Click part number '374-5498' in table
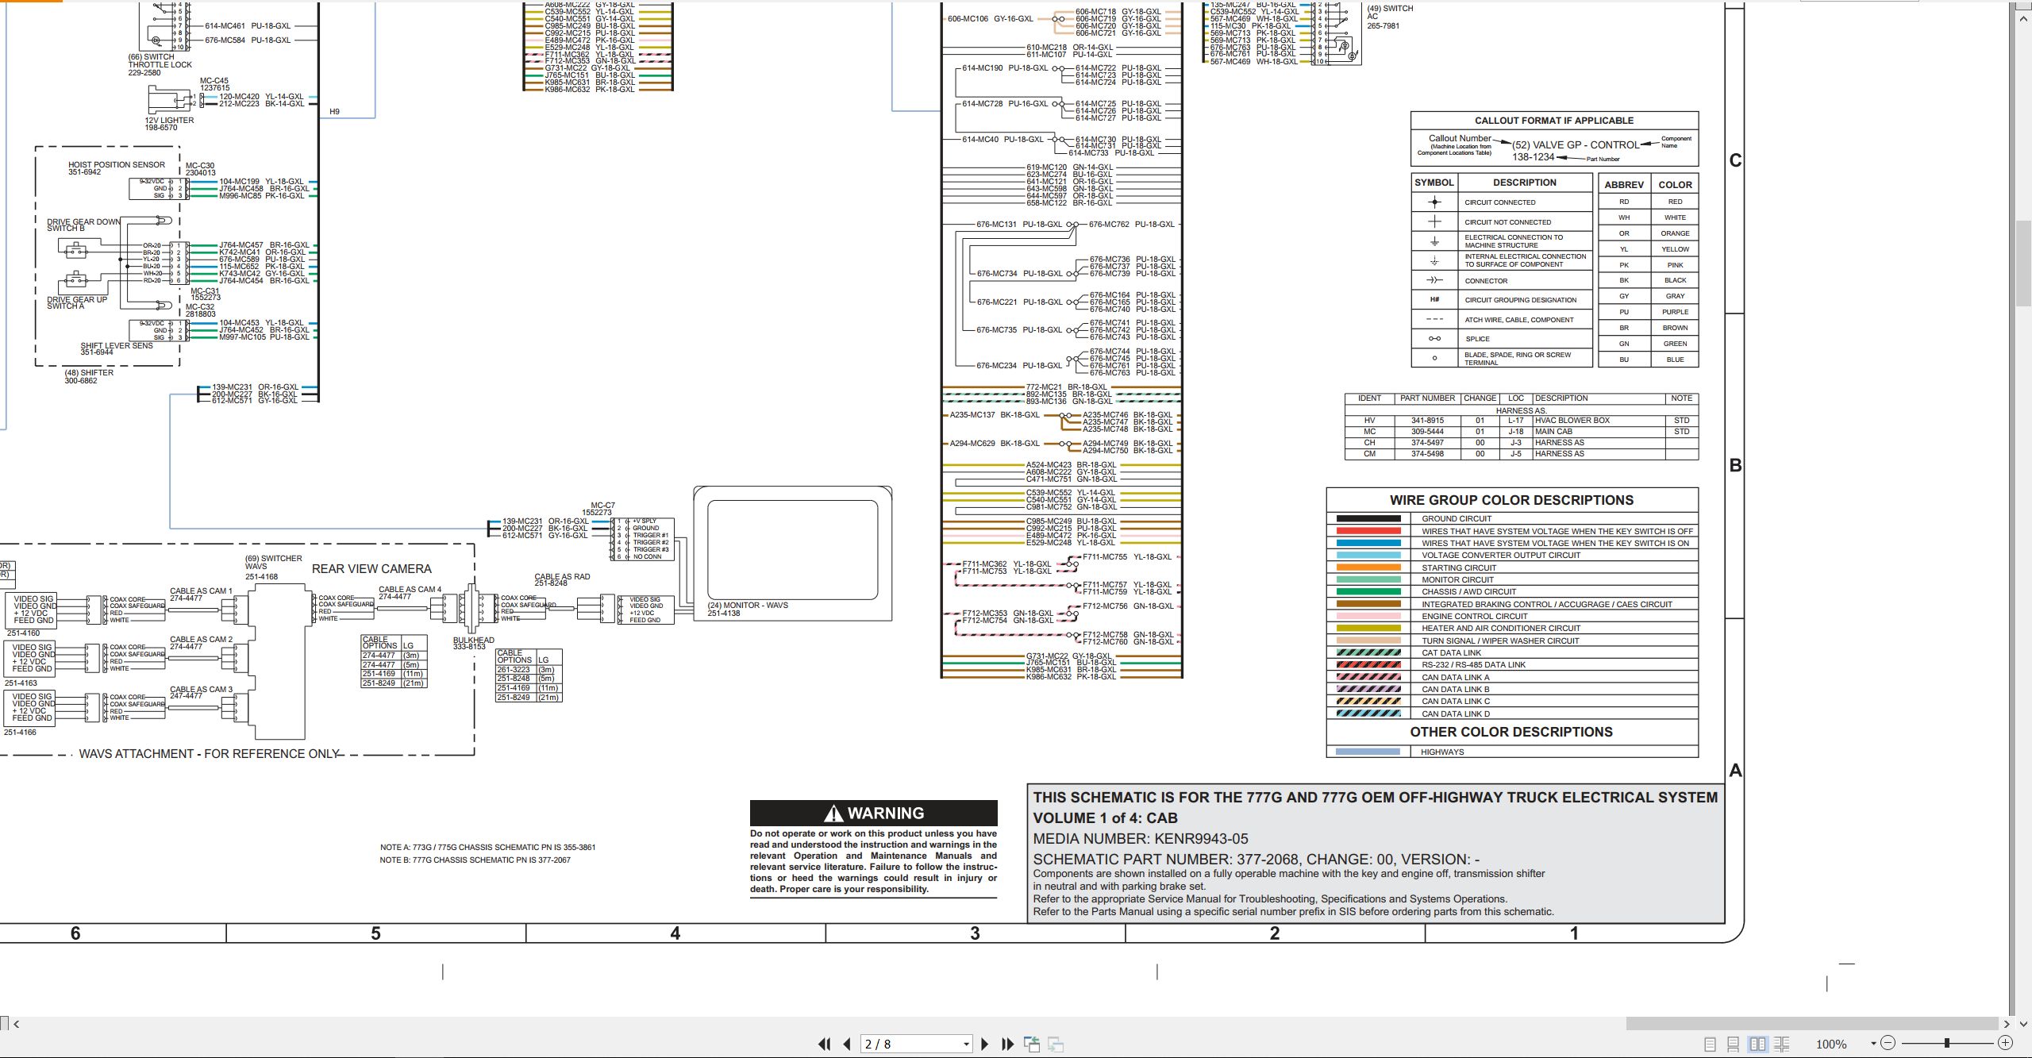The width and height of the screenshot is (2032, 1058). 1427,454
